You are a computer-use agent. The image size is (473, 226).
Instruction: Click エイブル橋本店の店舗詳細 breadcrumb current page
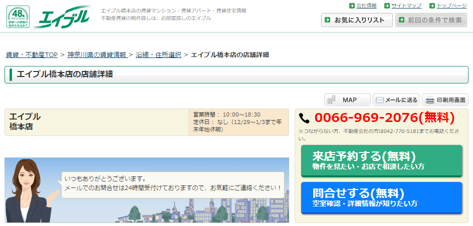coord(230,55)
